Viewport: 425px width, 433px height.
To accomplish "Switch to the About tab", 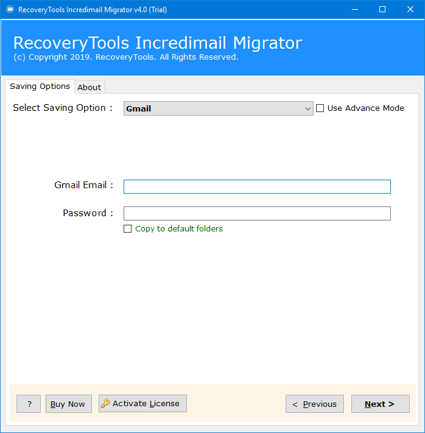I will coord(89,87).
